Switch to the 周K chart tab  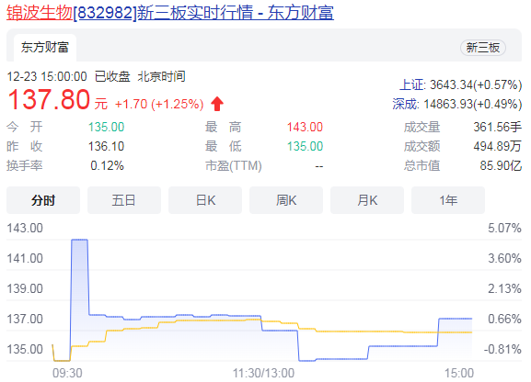(x=286, y=200)
